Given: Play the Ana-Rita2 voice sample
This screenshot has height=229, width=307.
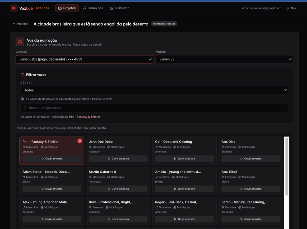Looking at the screenshot, I should point(251,189).
